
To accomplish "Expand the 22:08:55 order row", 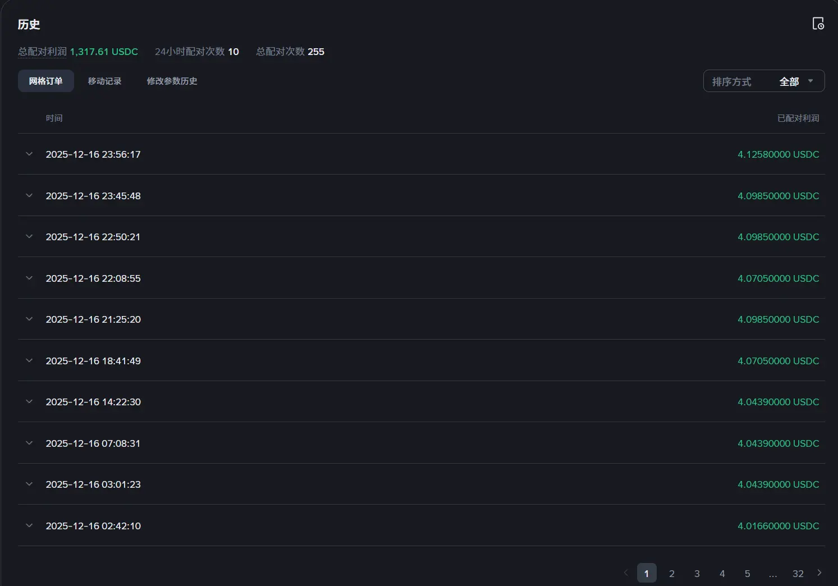I will (29, 278).
